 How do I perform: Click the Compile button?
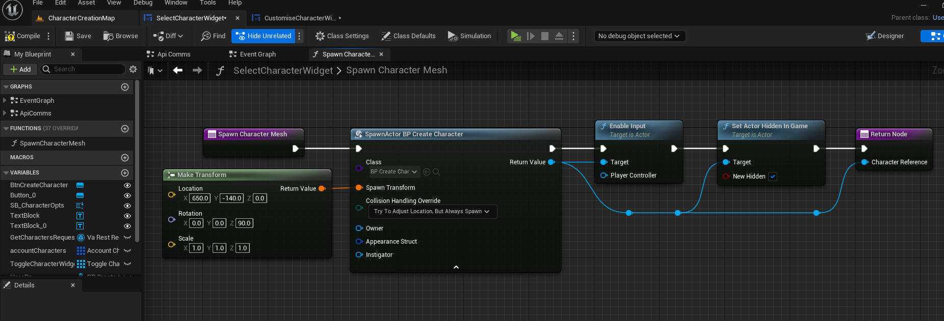click(22, 36)
